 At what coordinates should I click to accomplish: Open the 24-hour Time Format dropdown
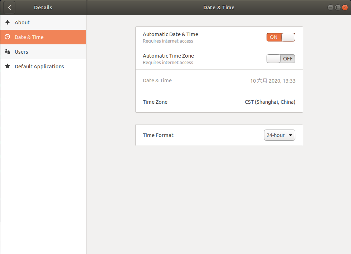(x=279, y=135)
